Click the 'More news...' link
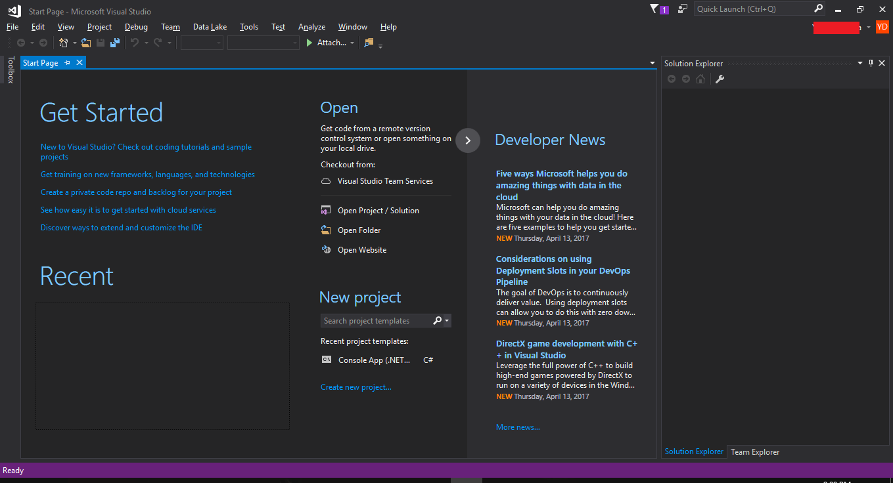The image size is (893, 483). click(x=518, y=427)
